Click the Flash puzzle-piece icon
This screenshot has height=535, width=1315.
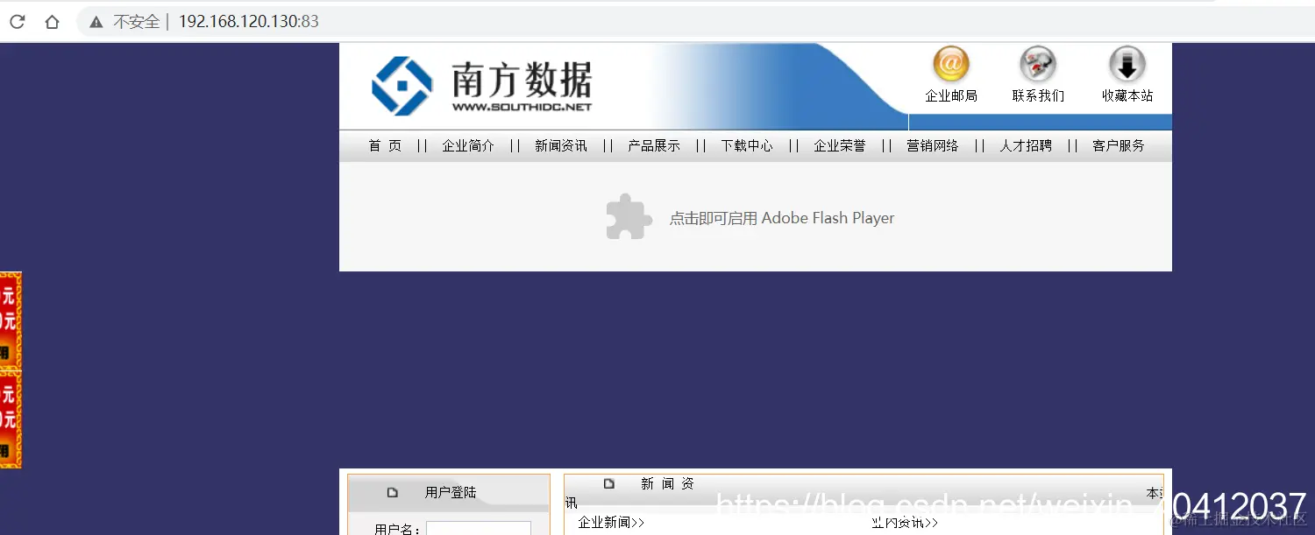point(628,216)
